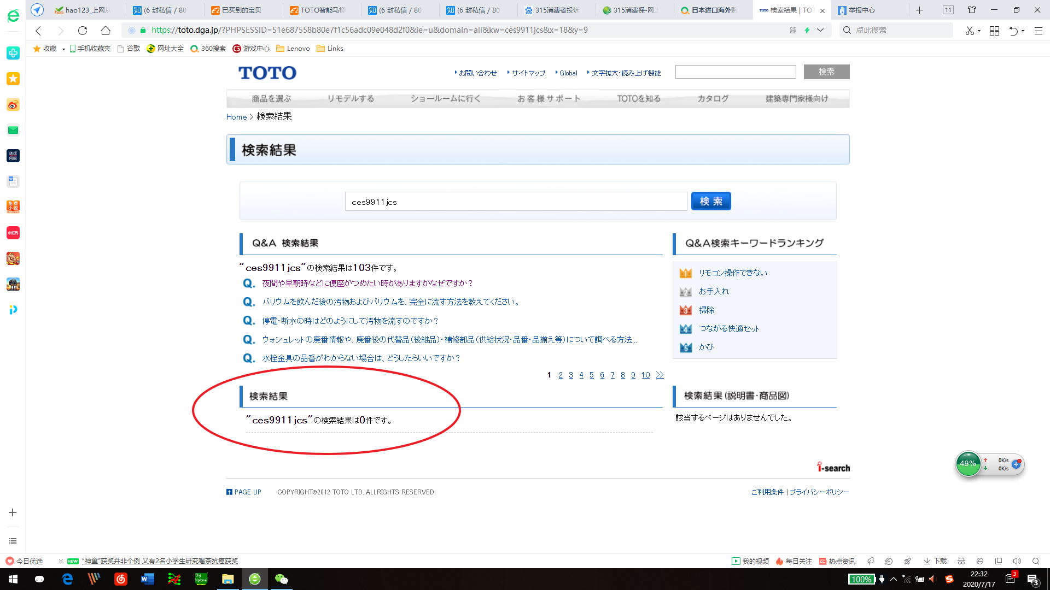Open the リモデルする menu

tap(351, 99)
